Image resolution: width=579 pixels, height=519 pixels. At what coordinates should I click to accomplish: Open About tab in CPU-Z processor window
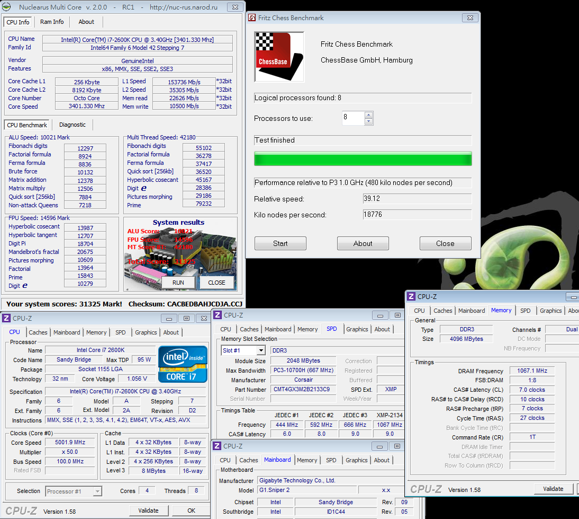(171, 332)
